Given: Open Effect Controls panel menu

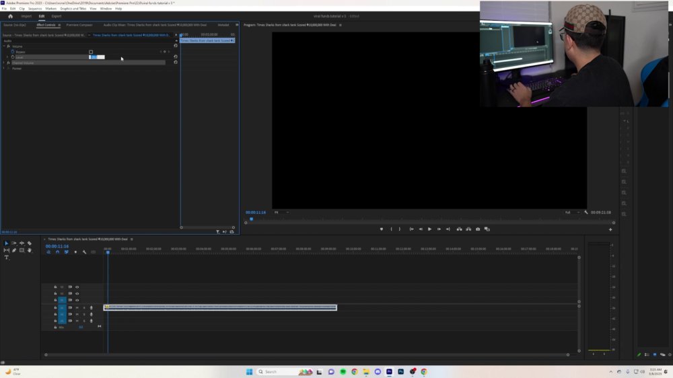Looking at the screenshot, I should (x=59, y=25).
